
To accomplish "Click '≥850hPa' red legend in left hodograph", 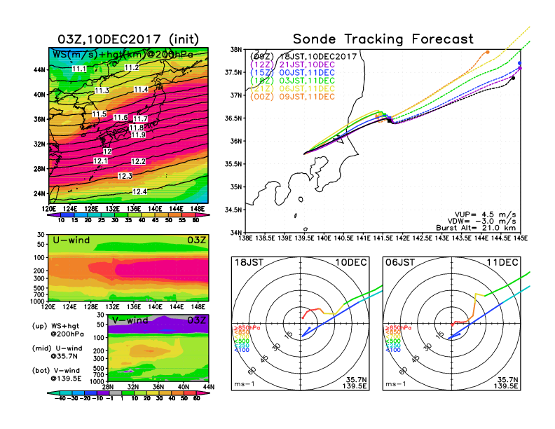I will point(247,328).
